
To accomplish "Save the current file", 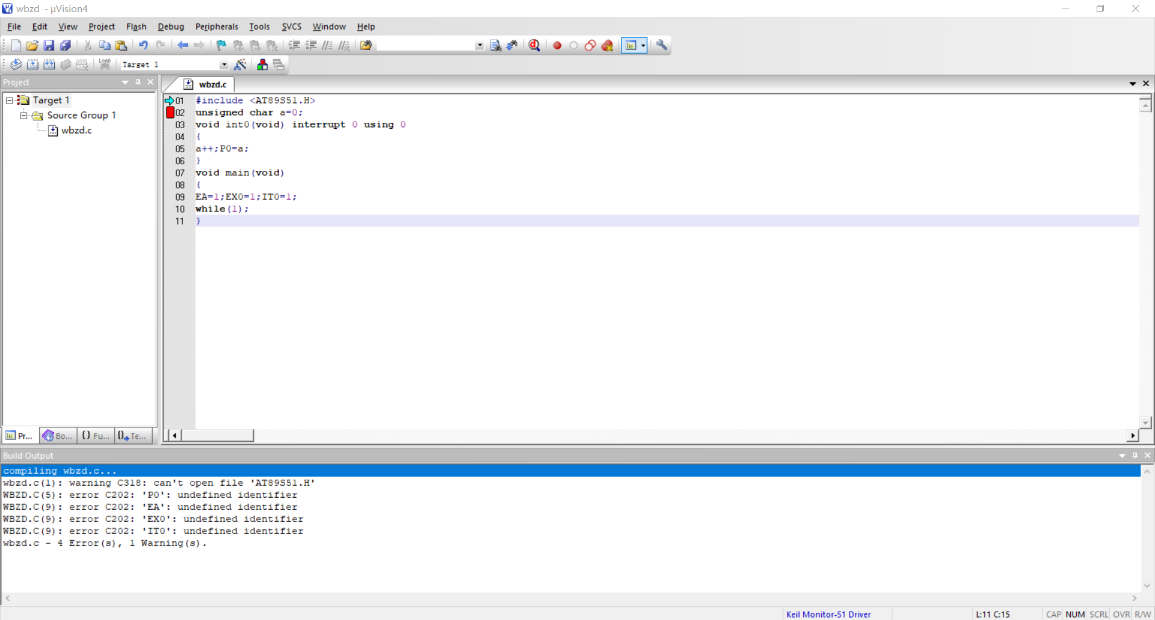I will 49,45.
